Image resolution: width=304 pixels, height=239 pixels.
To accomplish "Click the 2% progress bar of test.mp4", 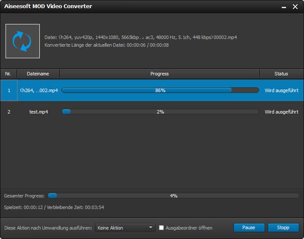I will tap(160, 112).
